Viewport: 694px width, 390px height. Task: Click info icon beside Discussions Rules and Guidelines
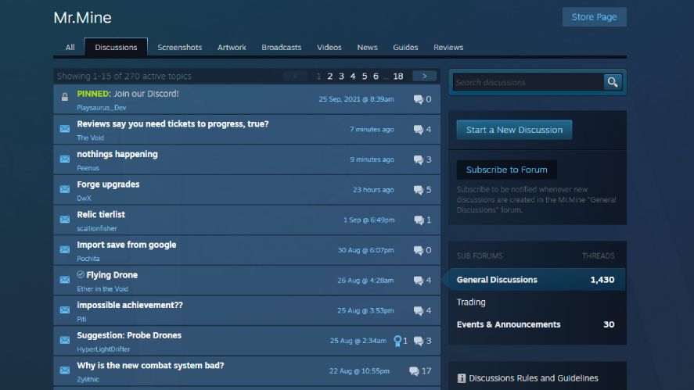[461, 378]
